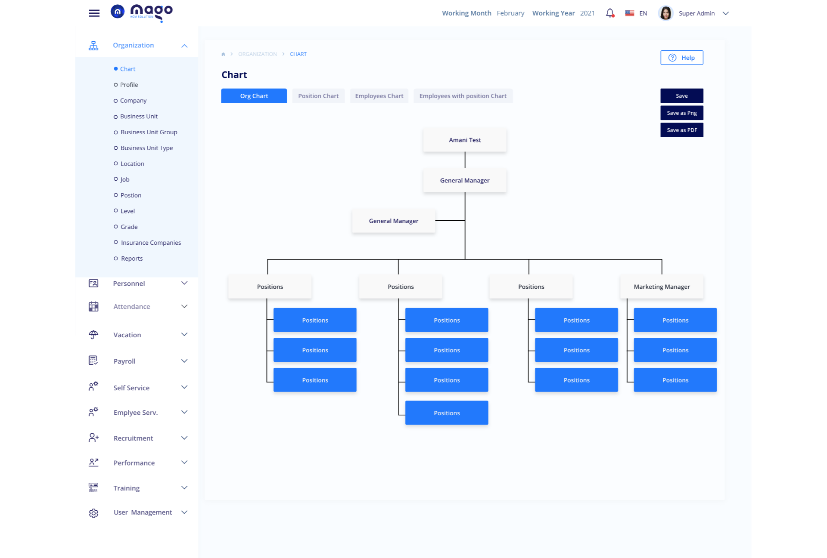
Task: Click the Chart radio bullet in sidebar
Action: (115, 68)
